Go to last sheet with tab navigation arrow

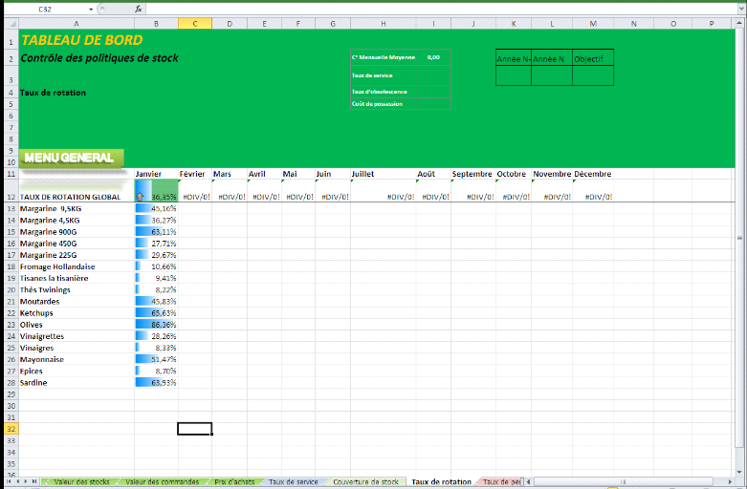pyautogui.click(x=36, y=481)
